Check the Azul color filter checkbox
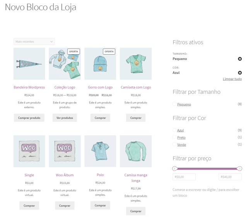251x218 pixels. tap(174, 130)
